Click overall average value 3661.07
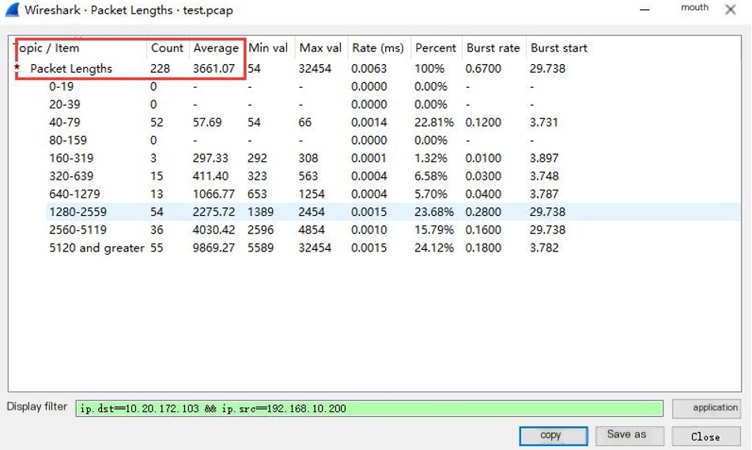Viewport: 752px width, 450px height. (x=214, y=69)
